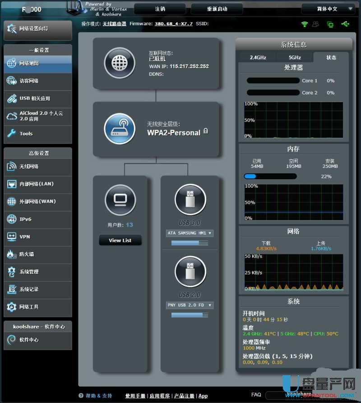
Task: Click the USB 3.0 storage usage bar
Action: click(x=190, y=243)
